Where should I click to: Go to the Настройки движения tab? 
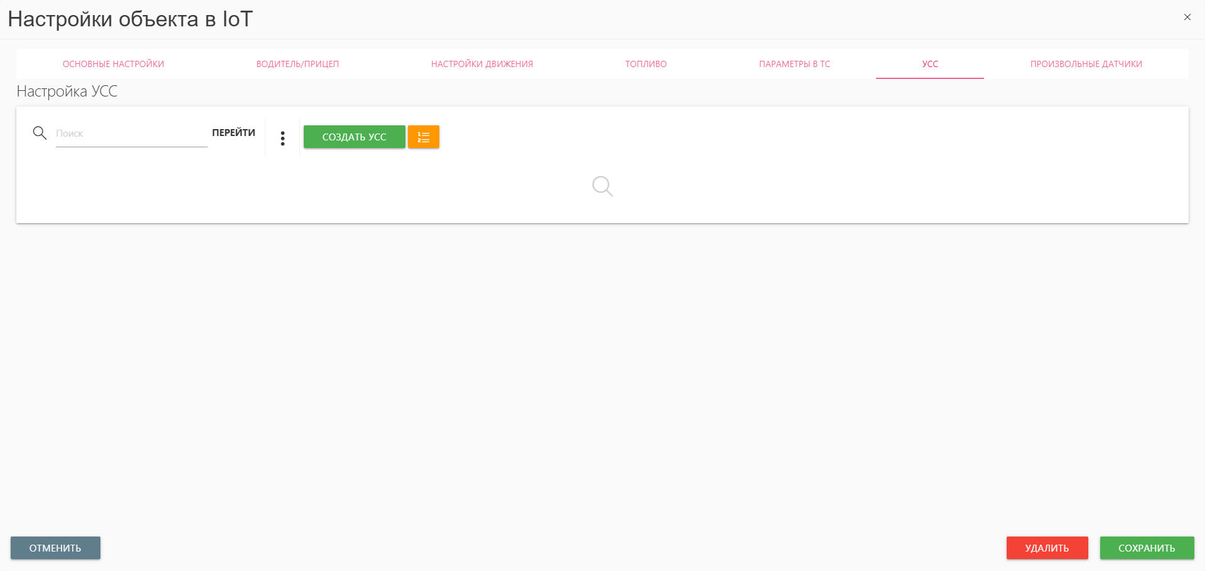coord(481,64)
